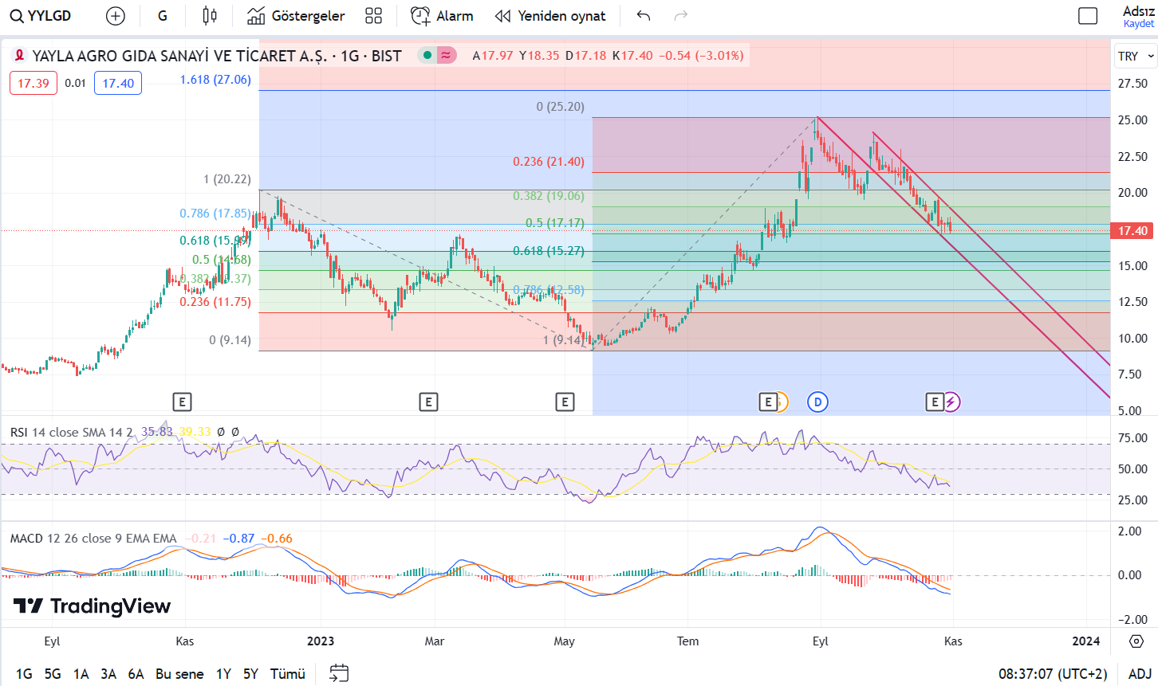Open the indicator templates grid icon
Image resolution: width=1158 pixels, height=686 pixels.
pos(373,16)
